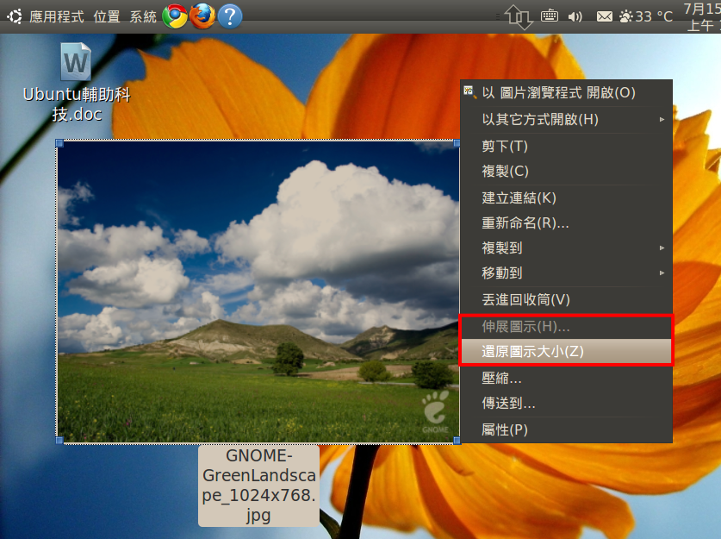
Task: Open the 位置 menu
Action: [107, 17]
